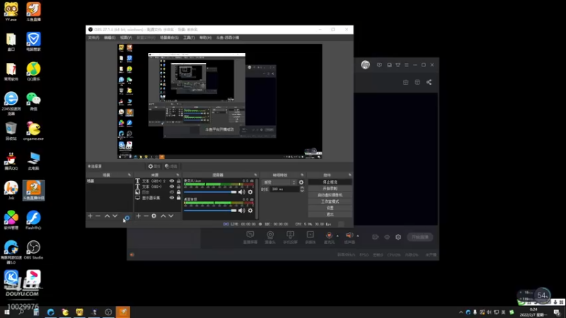
Task: Move scene up in scenes panel
Action: pos(108,216)
